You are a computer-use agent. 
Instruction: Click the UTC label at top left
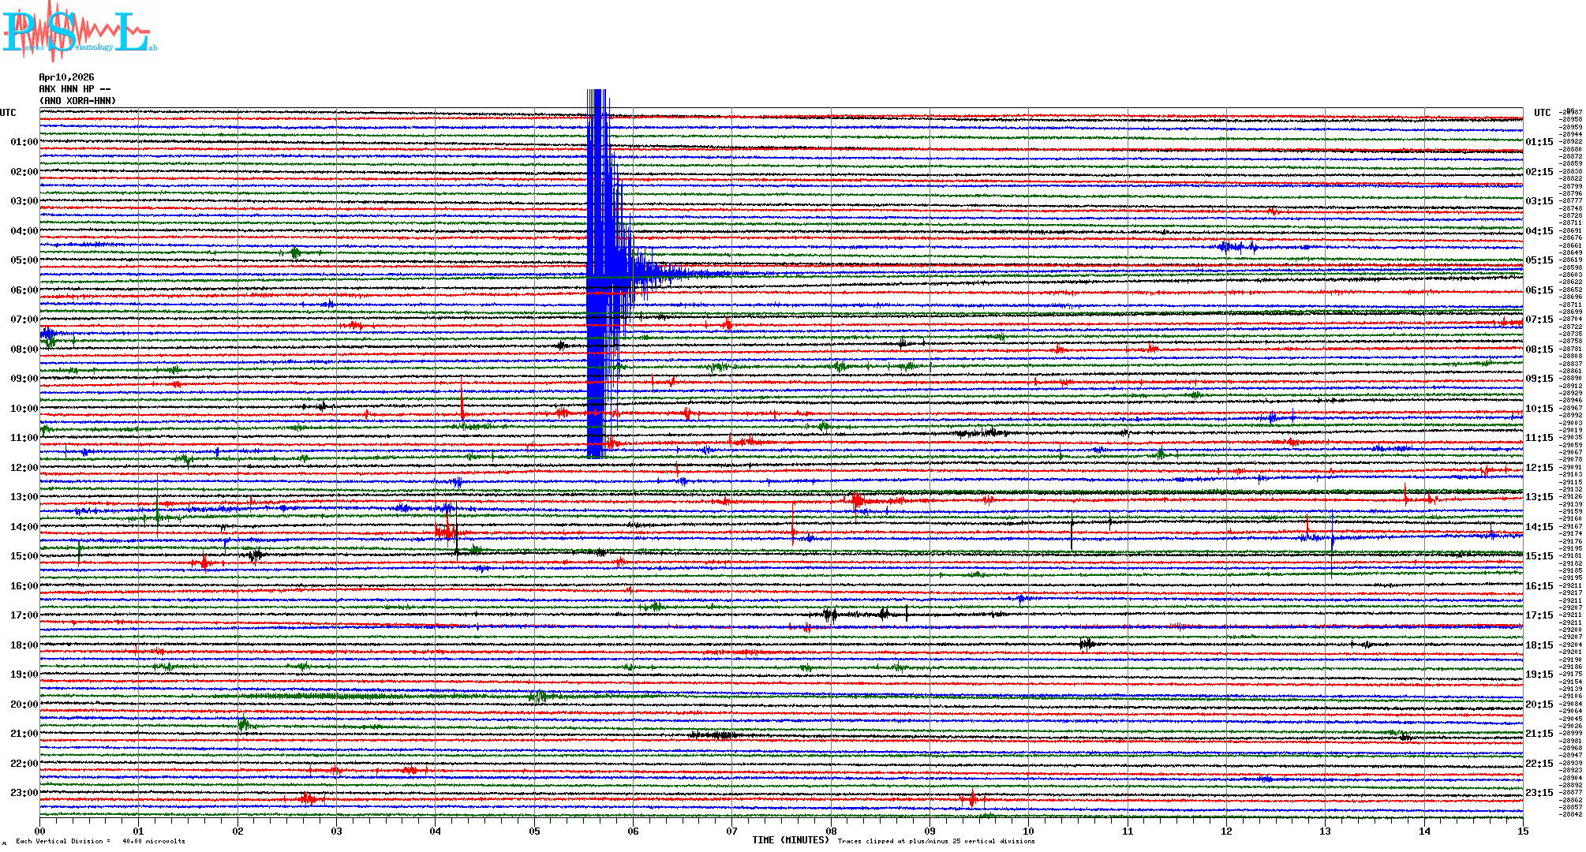[8, 113]
